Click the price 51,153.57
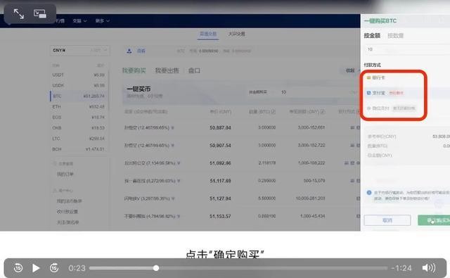Screen dimensions: 450x278 (220, 216)
